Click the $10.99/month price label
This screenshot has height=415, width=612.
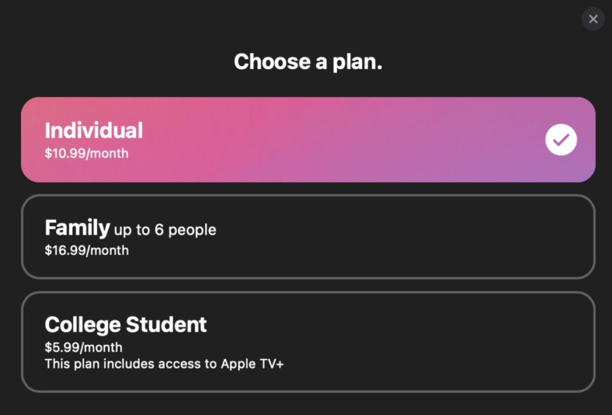click(86, 153)
